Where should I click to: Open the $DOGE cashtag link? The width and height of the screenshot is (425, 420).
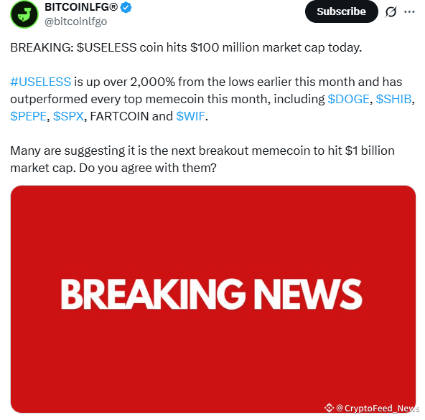click(x=348, y=99)
